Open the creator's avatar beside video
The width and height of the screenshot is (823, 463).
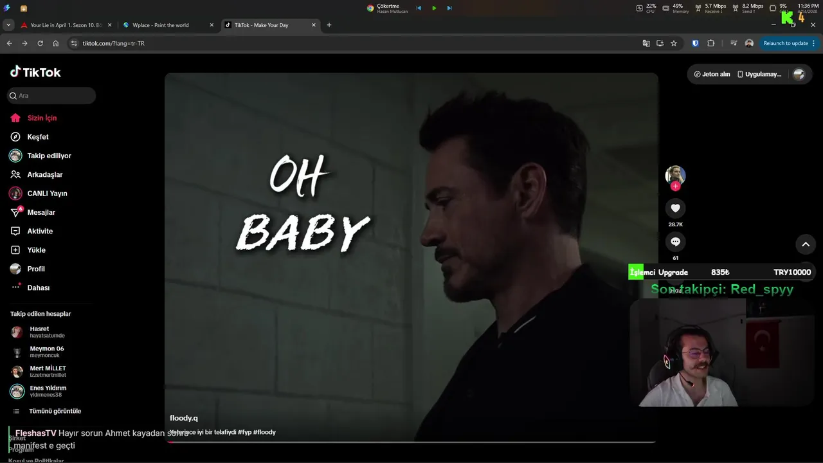675,175
